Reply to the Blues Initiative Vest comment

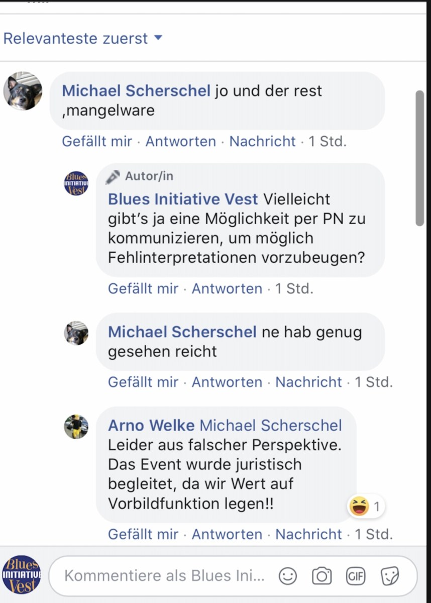point(227,288)
